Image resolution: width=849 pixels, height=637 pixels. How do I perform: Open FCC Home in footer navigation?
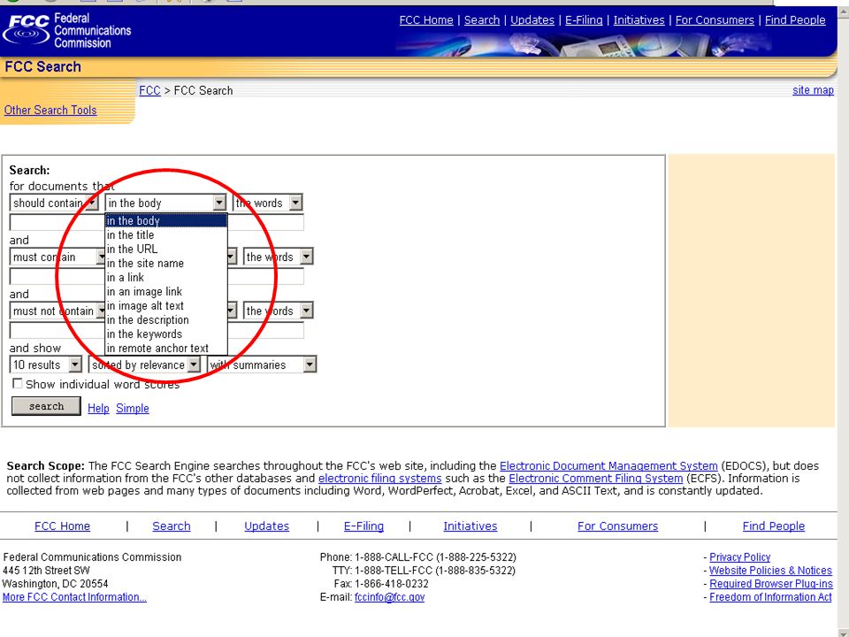[x=62, y=526]
